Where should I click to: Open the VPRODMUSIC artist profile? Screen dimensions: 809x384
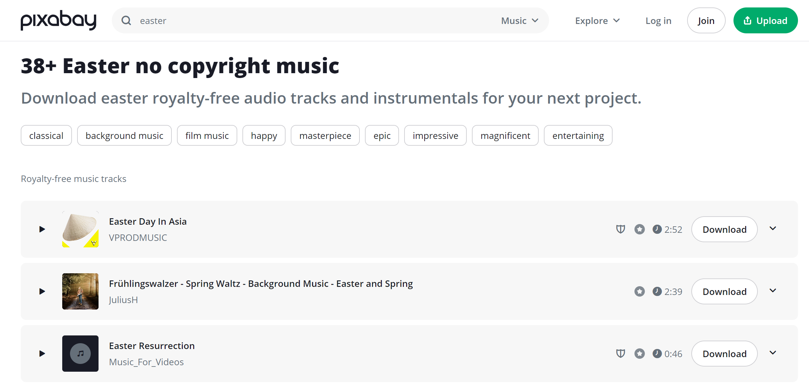coord(138,238)
